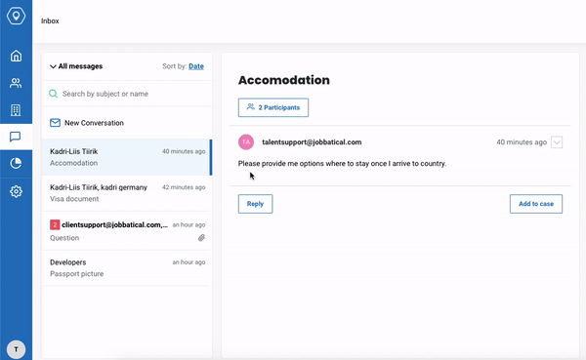This screenshot has height=360, width=586.
Task: Expand the All messages filter
Action: pos(76,66)
